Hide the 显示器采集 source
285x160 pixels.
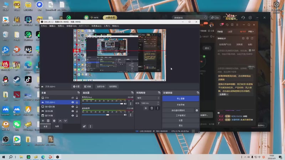coord(73,107)
